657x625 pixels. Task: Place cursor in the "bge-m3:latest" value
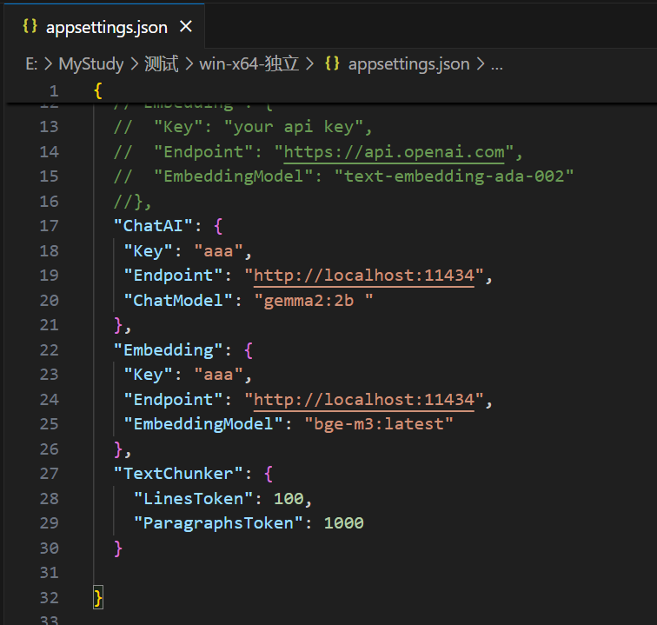tap(379, 424)
